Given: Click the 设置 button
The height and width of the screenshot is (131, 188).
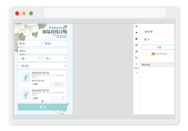Looking at the screenshot, I should pos(158,47).
